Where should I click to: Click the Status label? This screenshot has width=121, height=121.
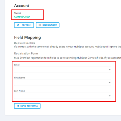(18, 13)
